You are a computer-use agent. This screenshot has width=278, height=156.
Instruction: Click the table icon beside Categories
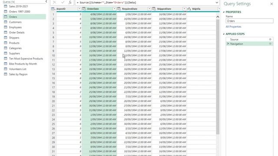click(6, 48)
